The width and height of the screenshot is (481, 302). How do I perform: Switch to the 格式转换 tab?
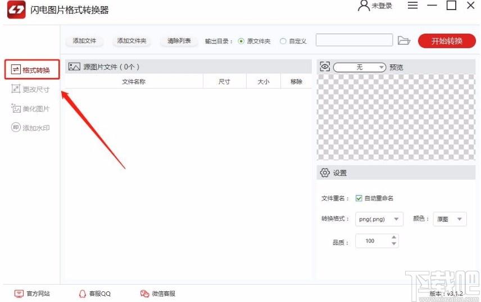click(x=32, y=70)
